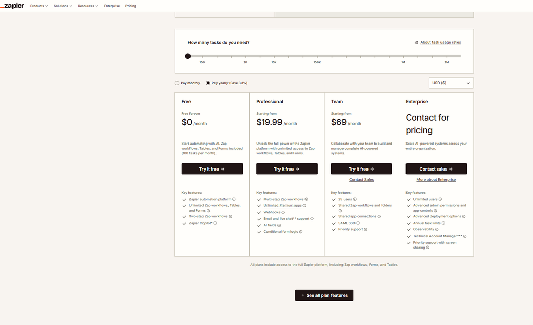This screenshot has width=533, height=325.
Task: Open the Pricing nav item
Action: (x=131, y=6)
